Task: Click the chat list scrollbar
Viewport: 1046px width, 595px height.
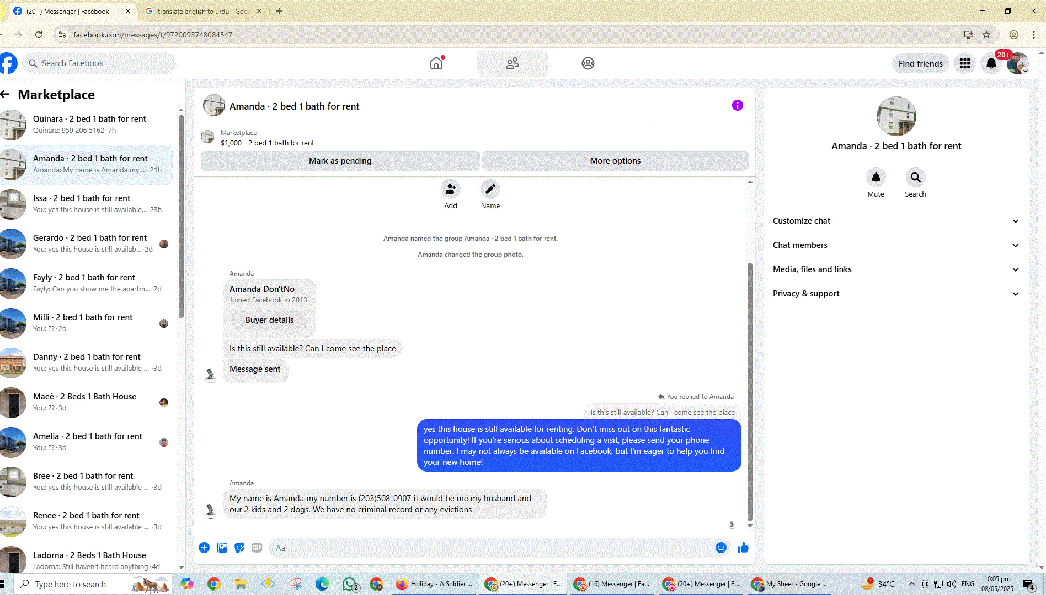Action: coord(181,216)
